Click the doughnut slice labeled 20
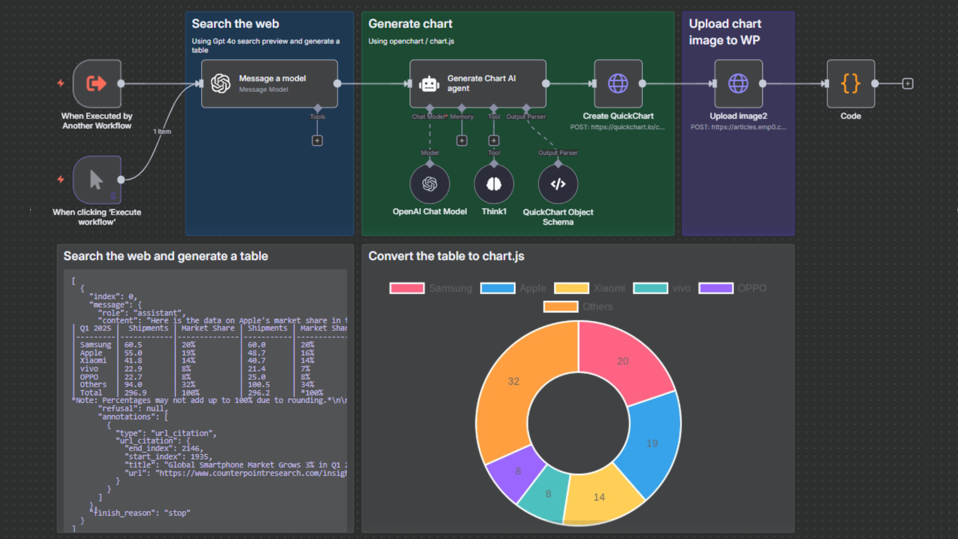 point(623,361)
